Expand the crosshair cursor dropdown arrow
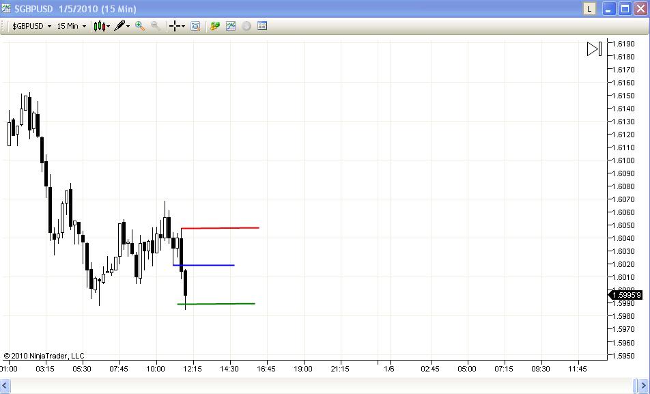The width and height of the screenshot is (650, 394). pos(183,27)
